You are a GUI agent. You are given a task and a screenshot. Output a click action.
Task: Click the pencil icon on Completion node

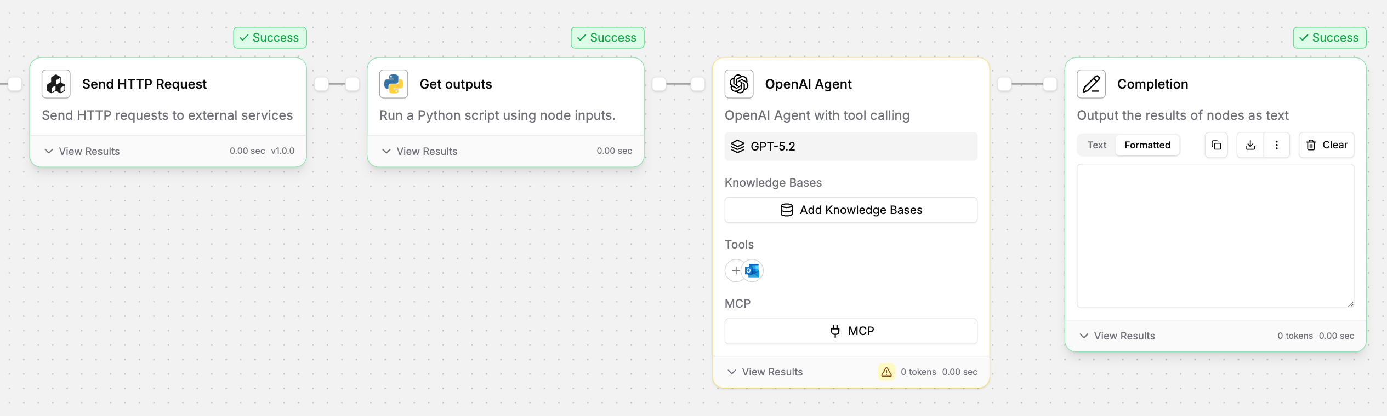[x=1091, y=84]
